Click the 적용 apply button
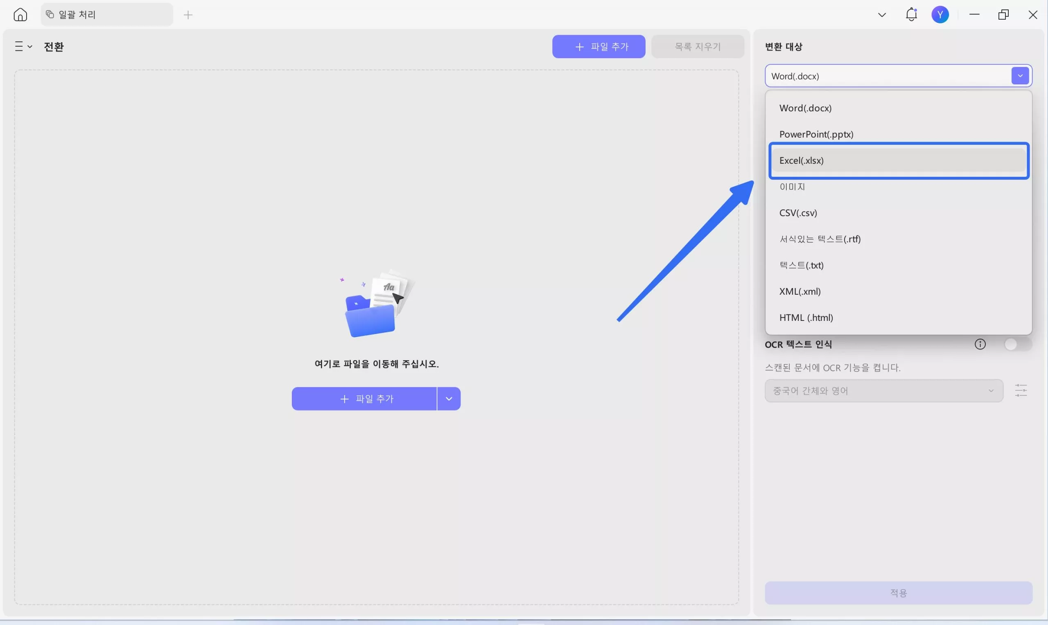 [898, 593]
